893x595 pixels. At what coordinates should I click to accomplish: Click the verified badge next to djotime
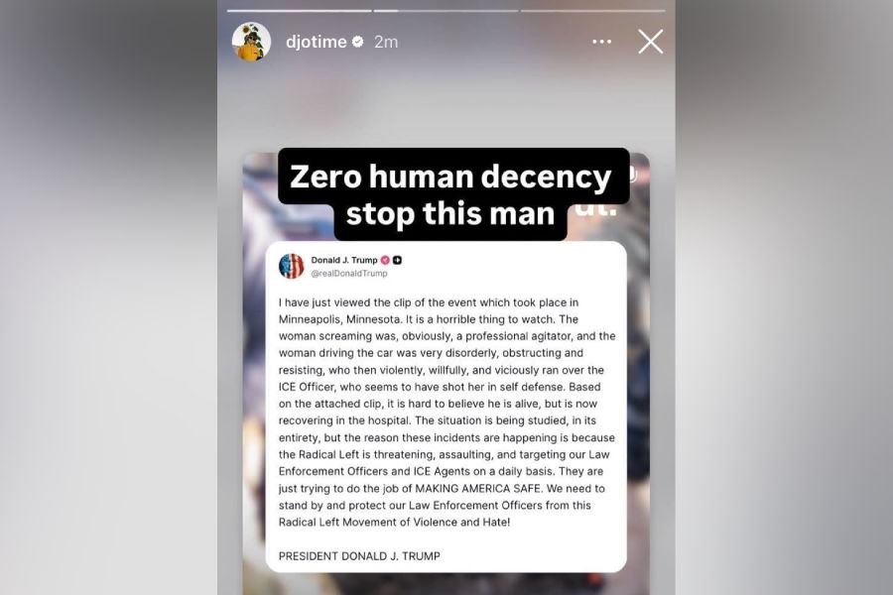coord(357,42)
